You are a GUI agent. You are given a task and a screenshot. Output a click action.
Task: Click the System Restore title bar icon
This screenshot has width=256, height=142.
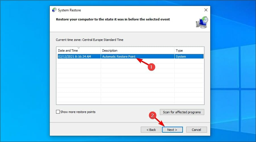tap(54, 10)
